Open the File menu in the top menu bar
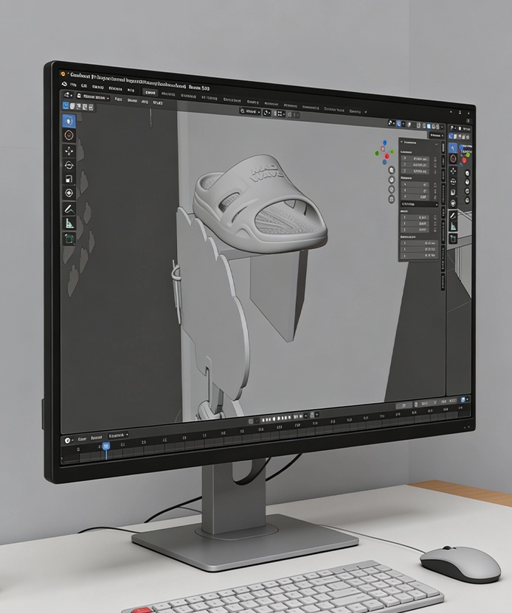The image size is (512, 613). [73, 85]
